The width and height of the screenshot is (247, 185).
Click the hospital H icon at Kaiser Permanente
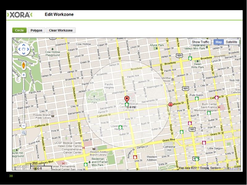coord(63,163)
